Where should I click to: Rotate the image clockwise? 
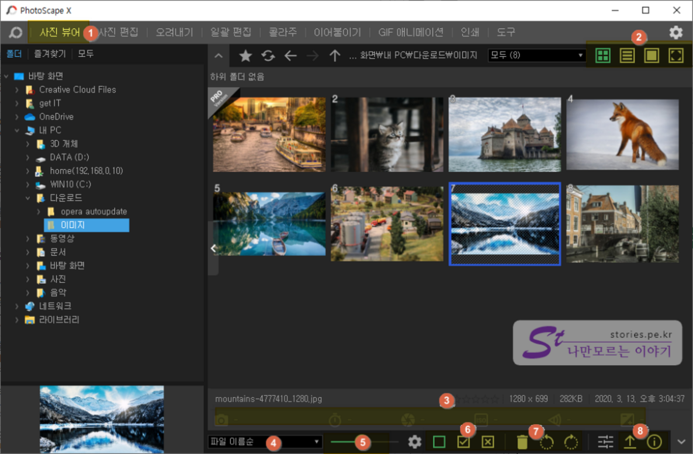pos(571,442)
